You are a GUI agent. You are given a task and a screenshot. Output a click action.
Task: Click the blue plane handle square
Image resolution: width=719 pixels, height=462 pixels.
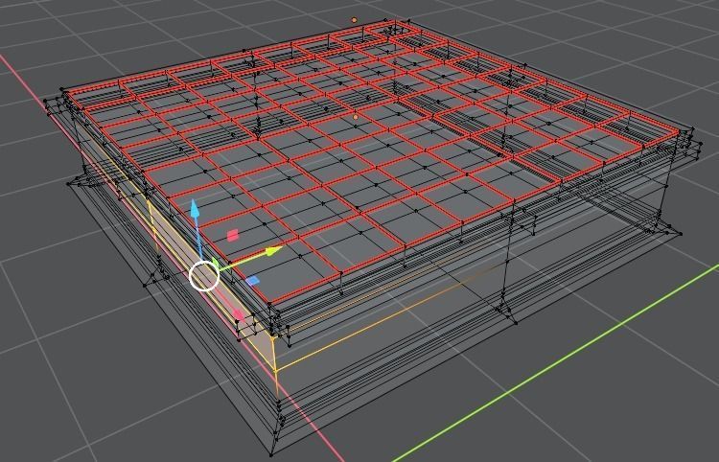(x=253, y=281)
